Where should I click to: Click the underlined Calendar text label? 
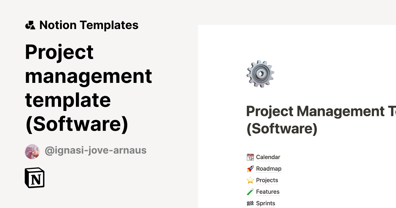coord(268,157)
